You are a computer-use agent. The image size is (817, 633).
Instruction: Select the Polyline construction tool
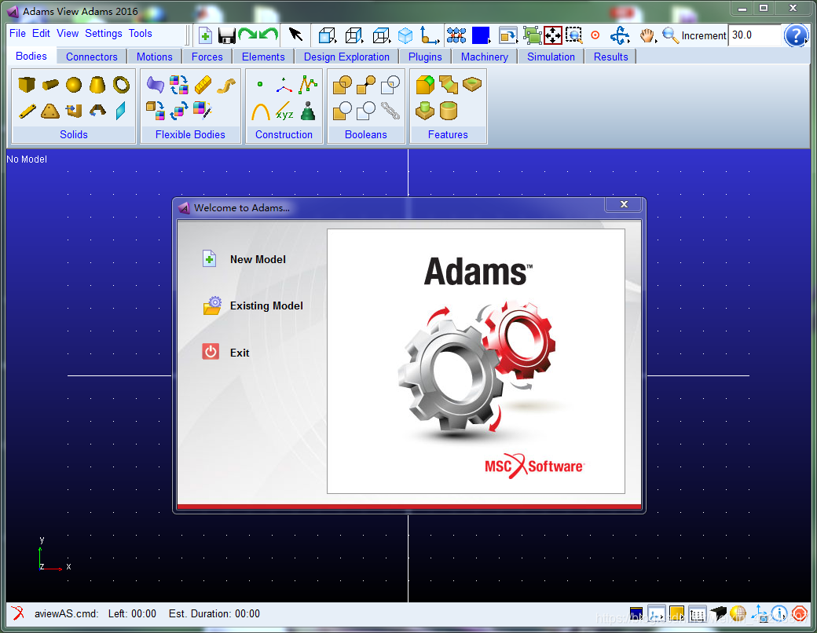coord(308,84)
